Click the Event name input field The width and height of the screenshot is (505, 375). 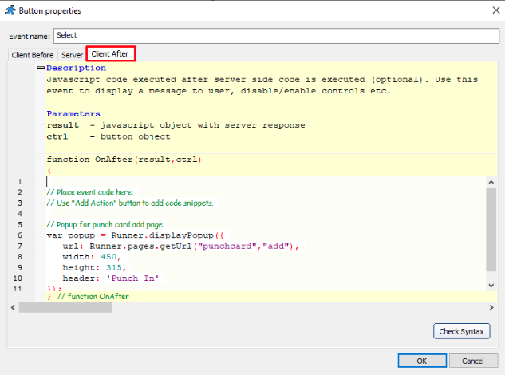(x=275, y=36)
